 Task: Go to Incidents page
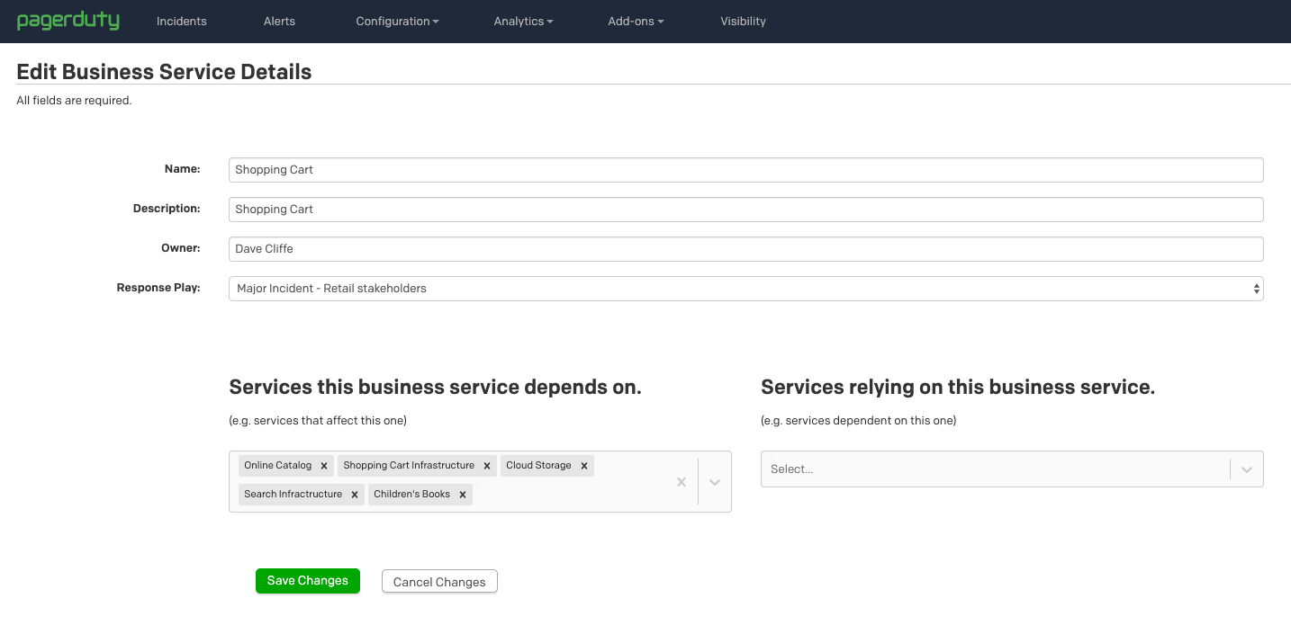pos(182,21)
